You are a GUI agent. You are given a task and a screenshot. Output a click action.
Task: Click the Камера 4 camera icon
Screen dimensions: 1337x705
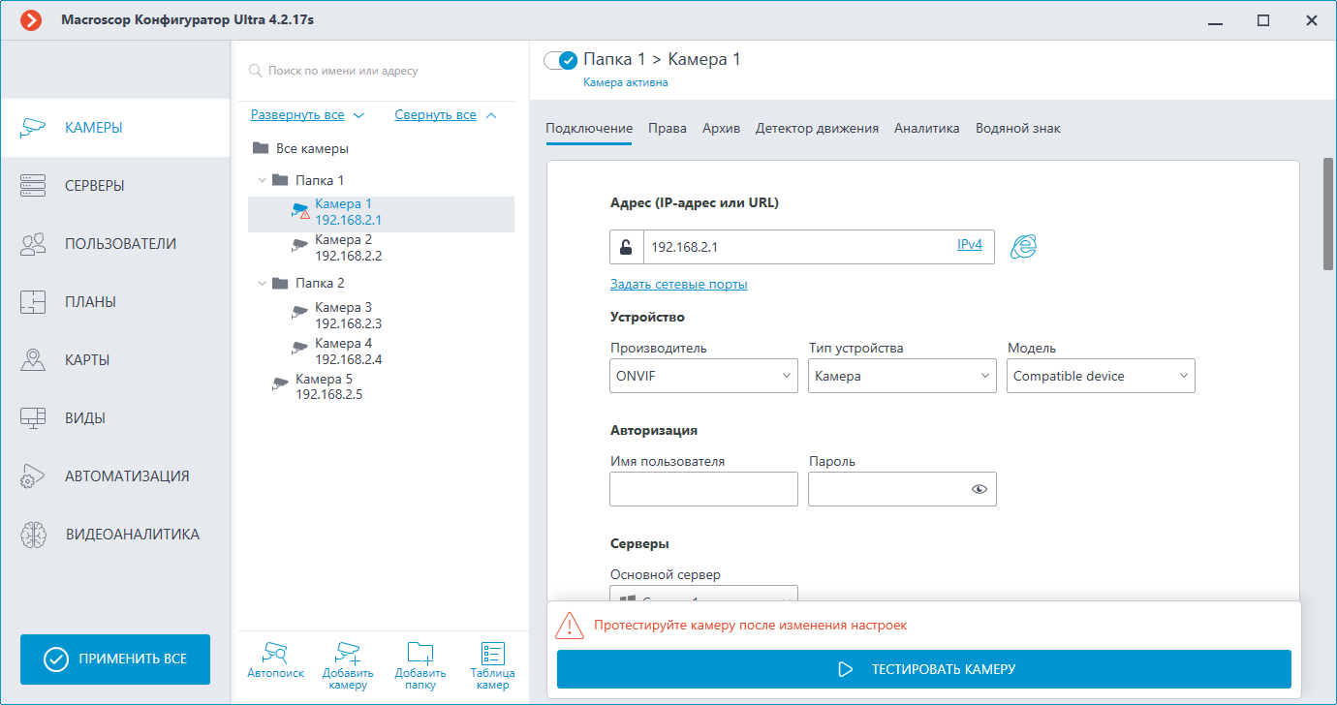point(299,351)
